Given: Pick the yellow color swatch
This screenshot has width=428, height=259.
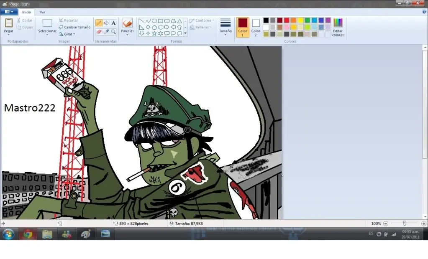Looking at the screenshot, I should point(300,20).
